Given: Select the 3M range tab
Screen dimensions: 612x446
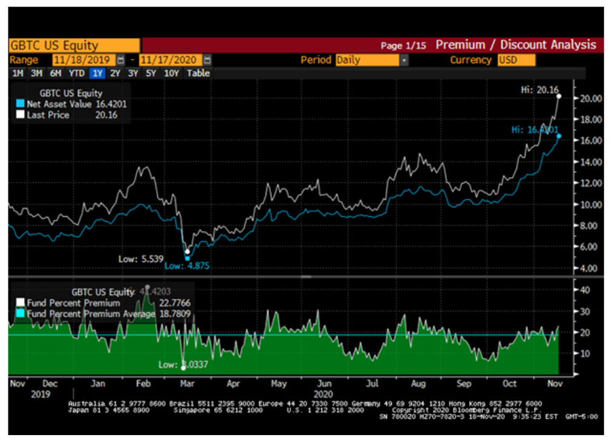Looking at the screenshot, I should click(37, 73).
